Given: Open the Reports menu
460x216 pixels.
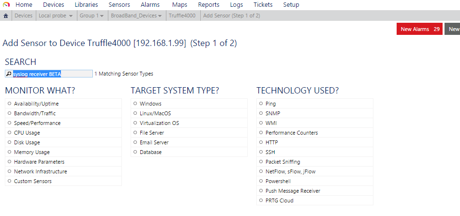Looking at the screenshot, I should point(208,5).
